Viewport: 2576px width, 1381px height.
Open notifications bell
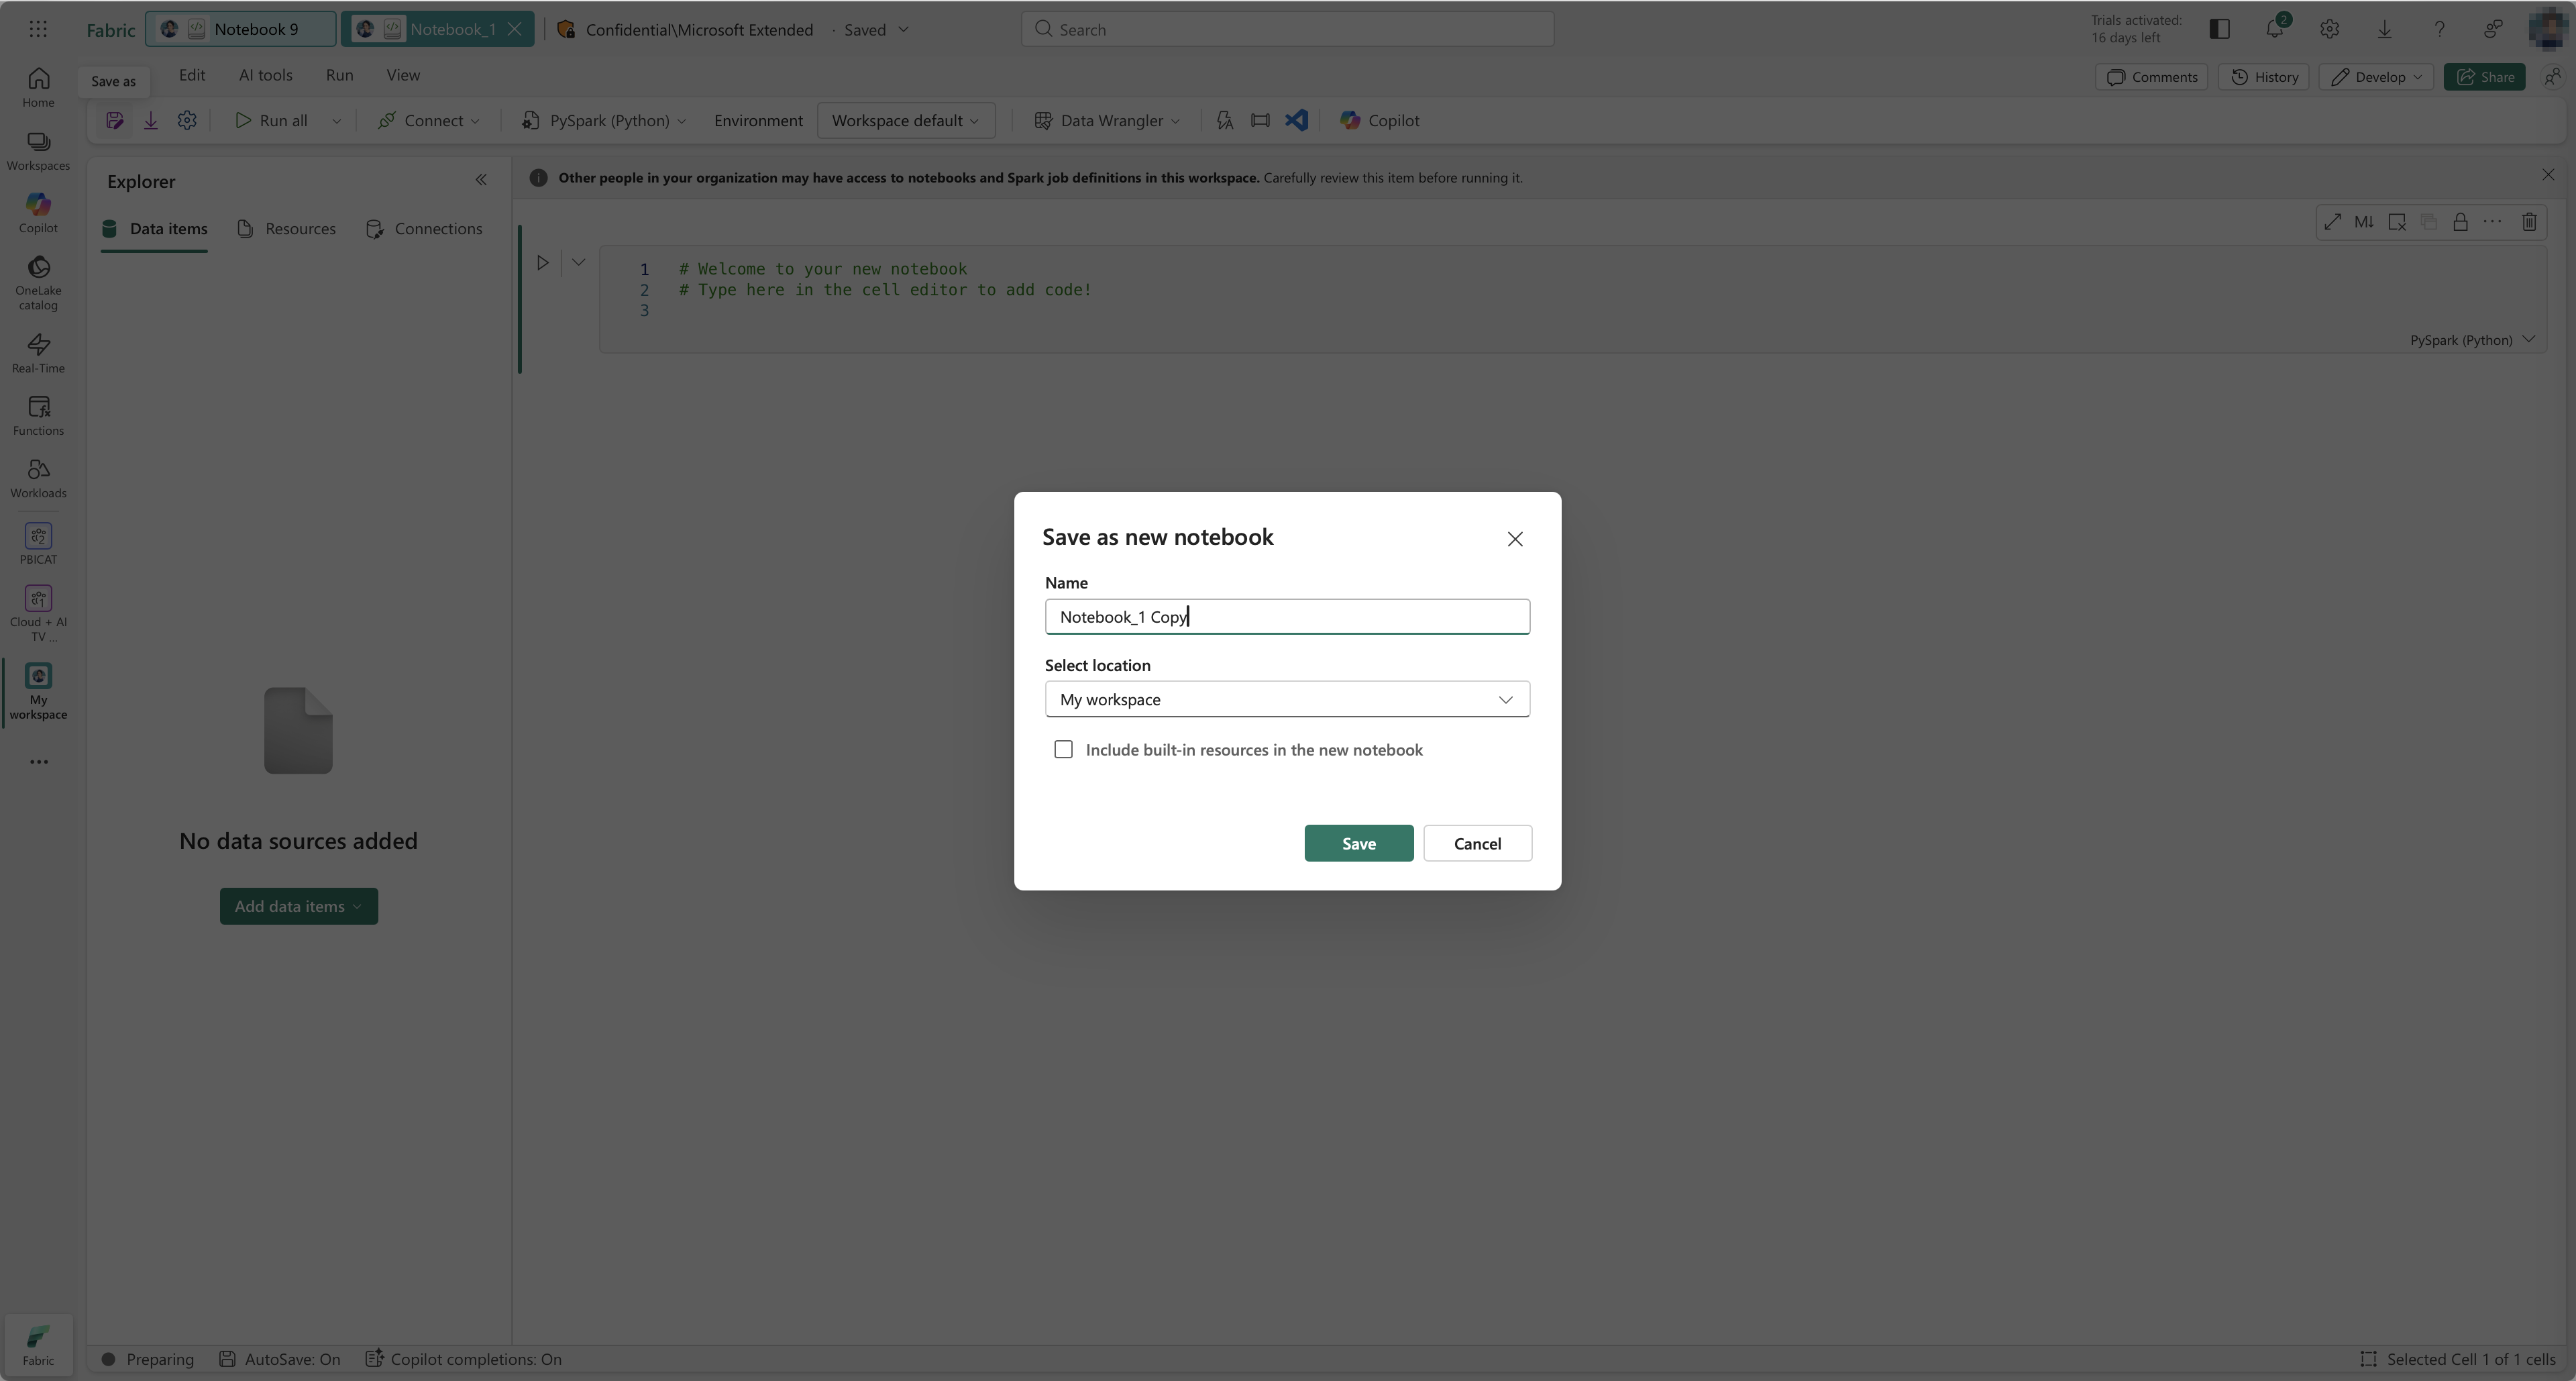[x=2275, y=29]
